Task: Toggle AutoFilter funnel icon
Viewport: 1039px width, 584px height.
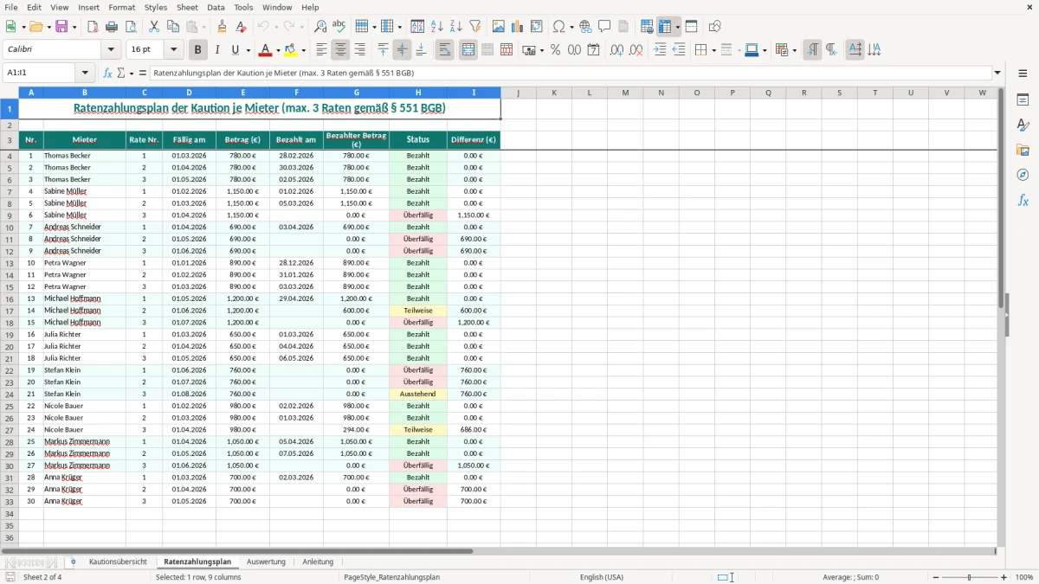Action: (x=475, y=27)
